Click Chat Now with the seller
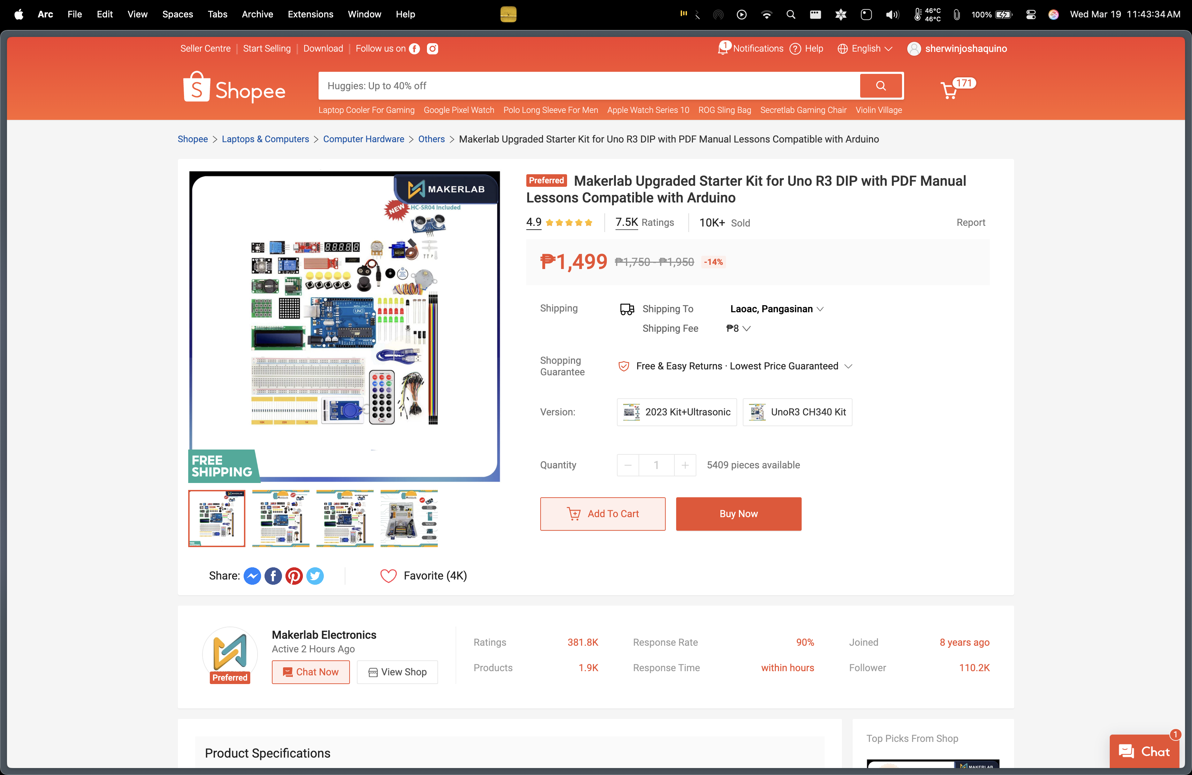Viewport: 1192px width, 775px height. 311,672
